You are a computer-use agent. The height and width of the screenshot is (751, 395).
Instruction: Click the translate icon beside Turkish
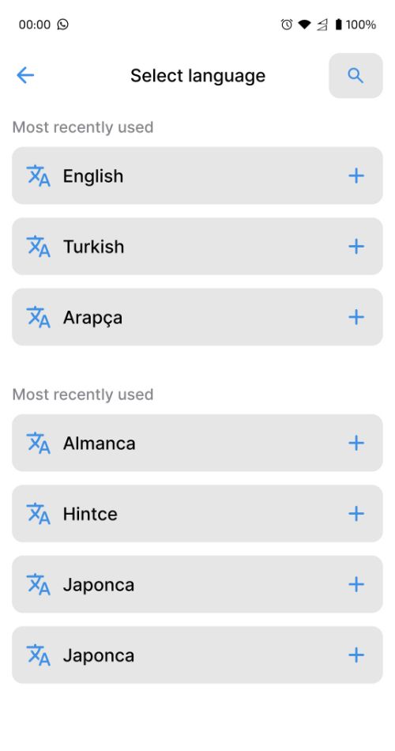coord(38,247)
